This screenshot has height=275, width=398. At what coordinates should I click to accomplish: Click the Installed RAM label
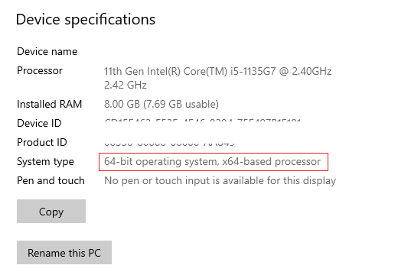click(x=49, y=104)
